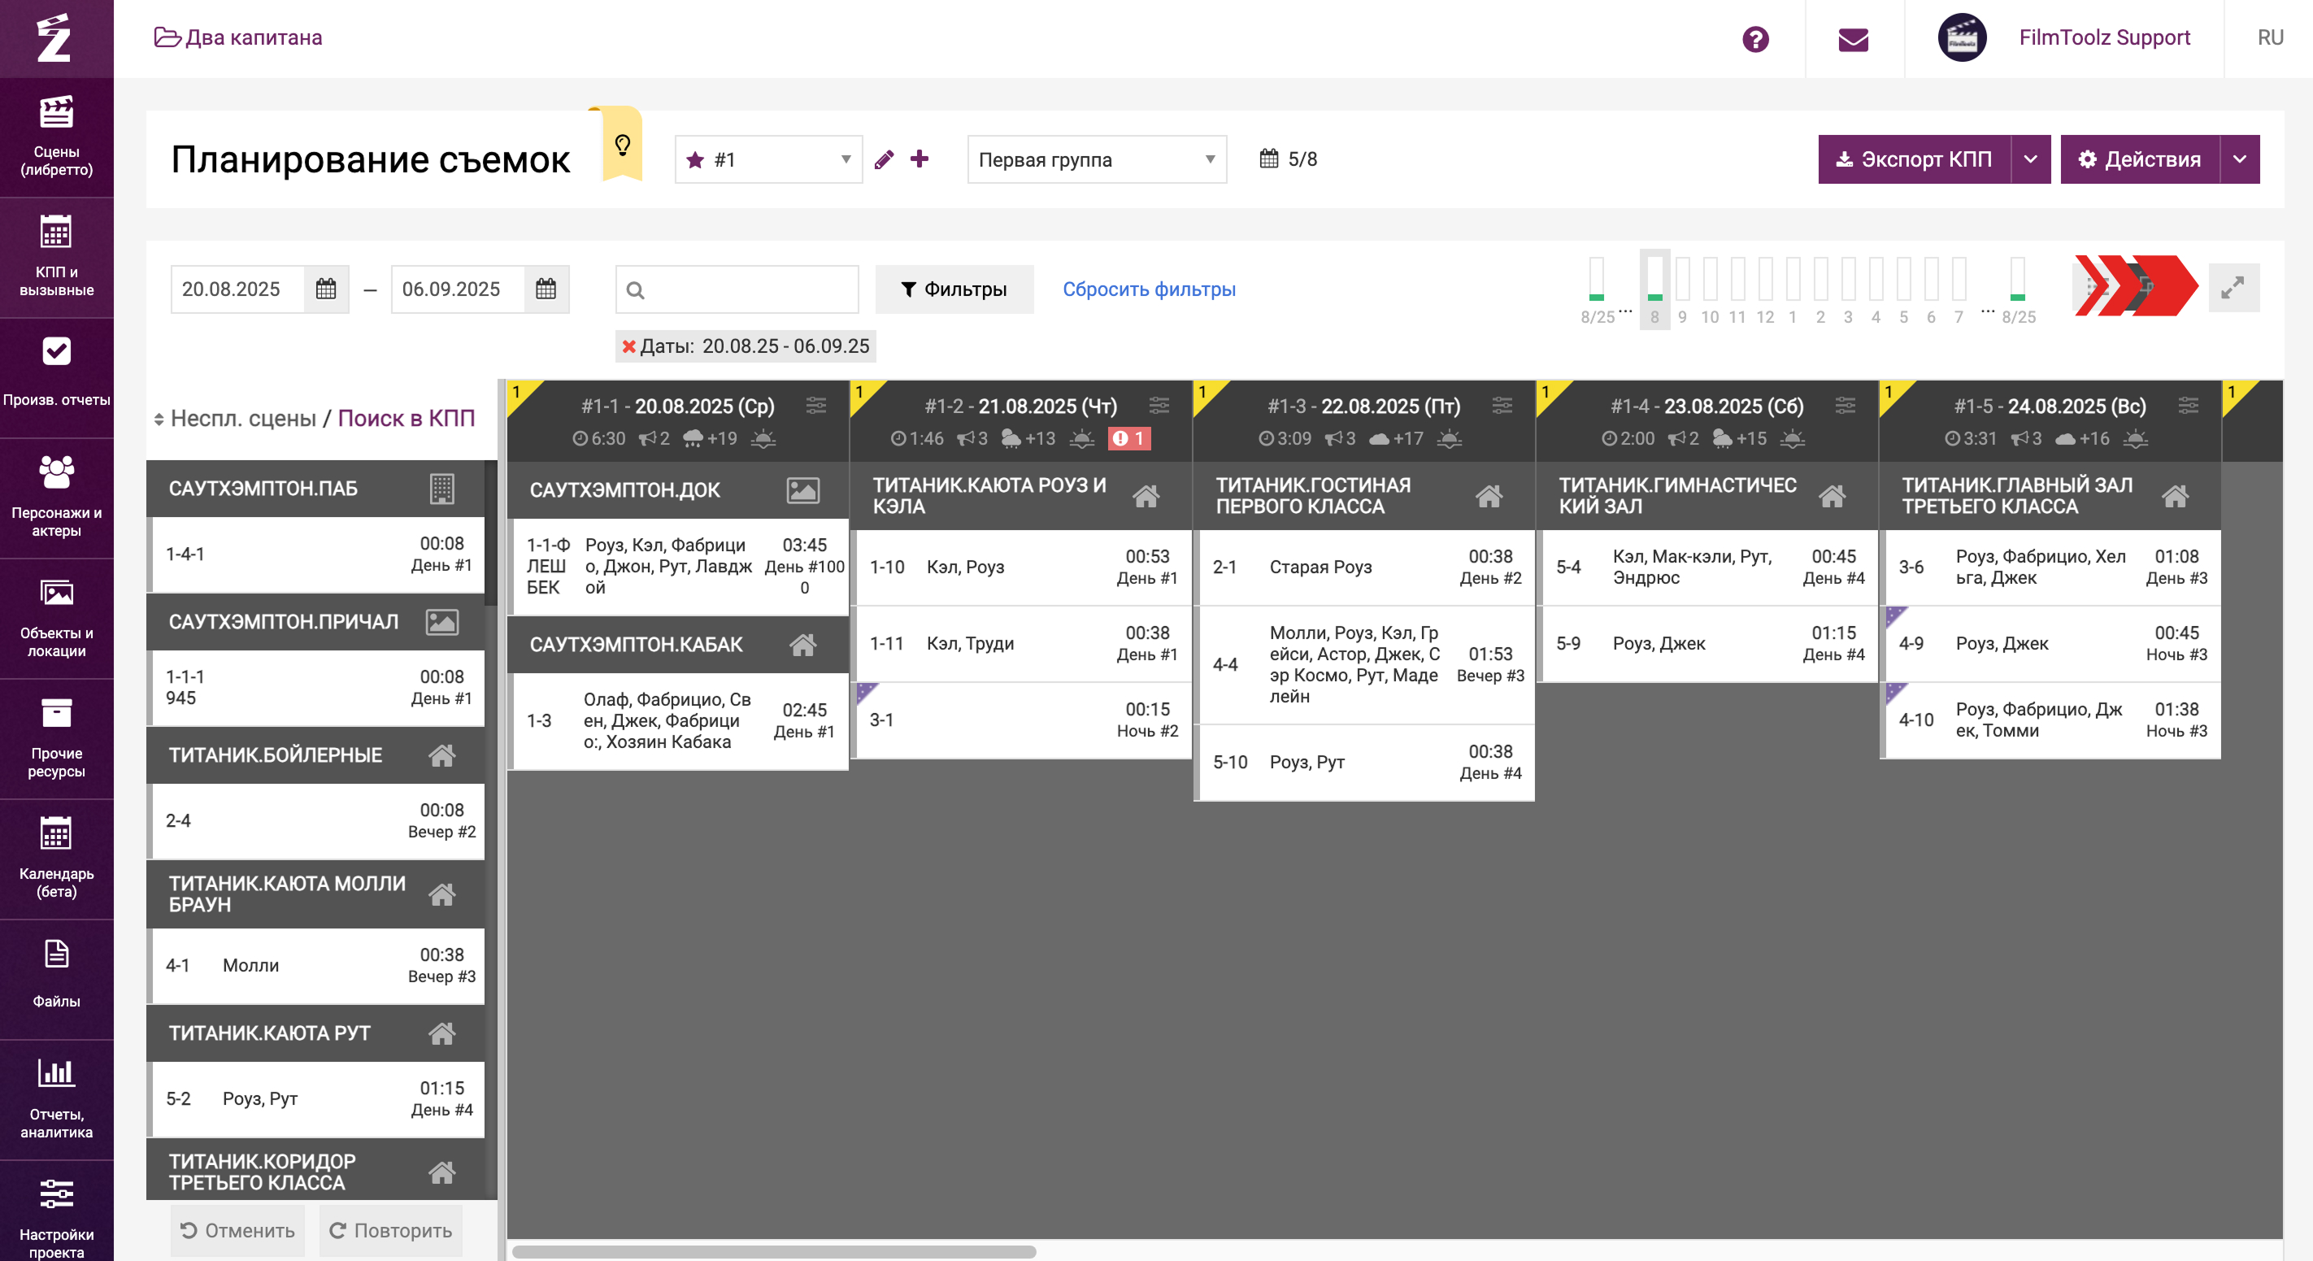Expand the Действия arrow menu
This screenshot has height=1261, width=2313.
point(2239,159)
